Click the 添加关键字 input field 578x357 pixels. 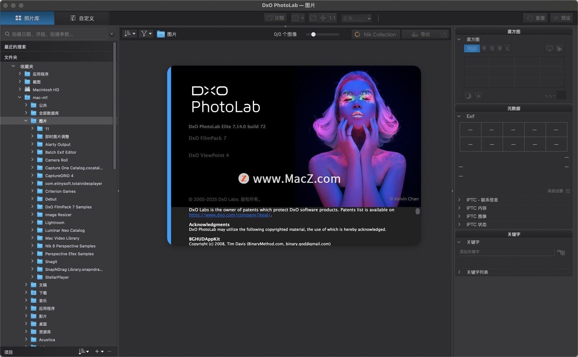click(x=506, y=252)
